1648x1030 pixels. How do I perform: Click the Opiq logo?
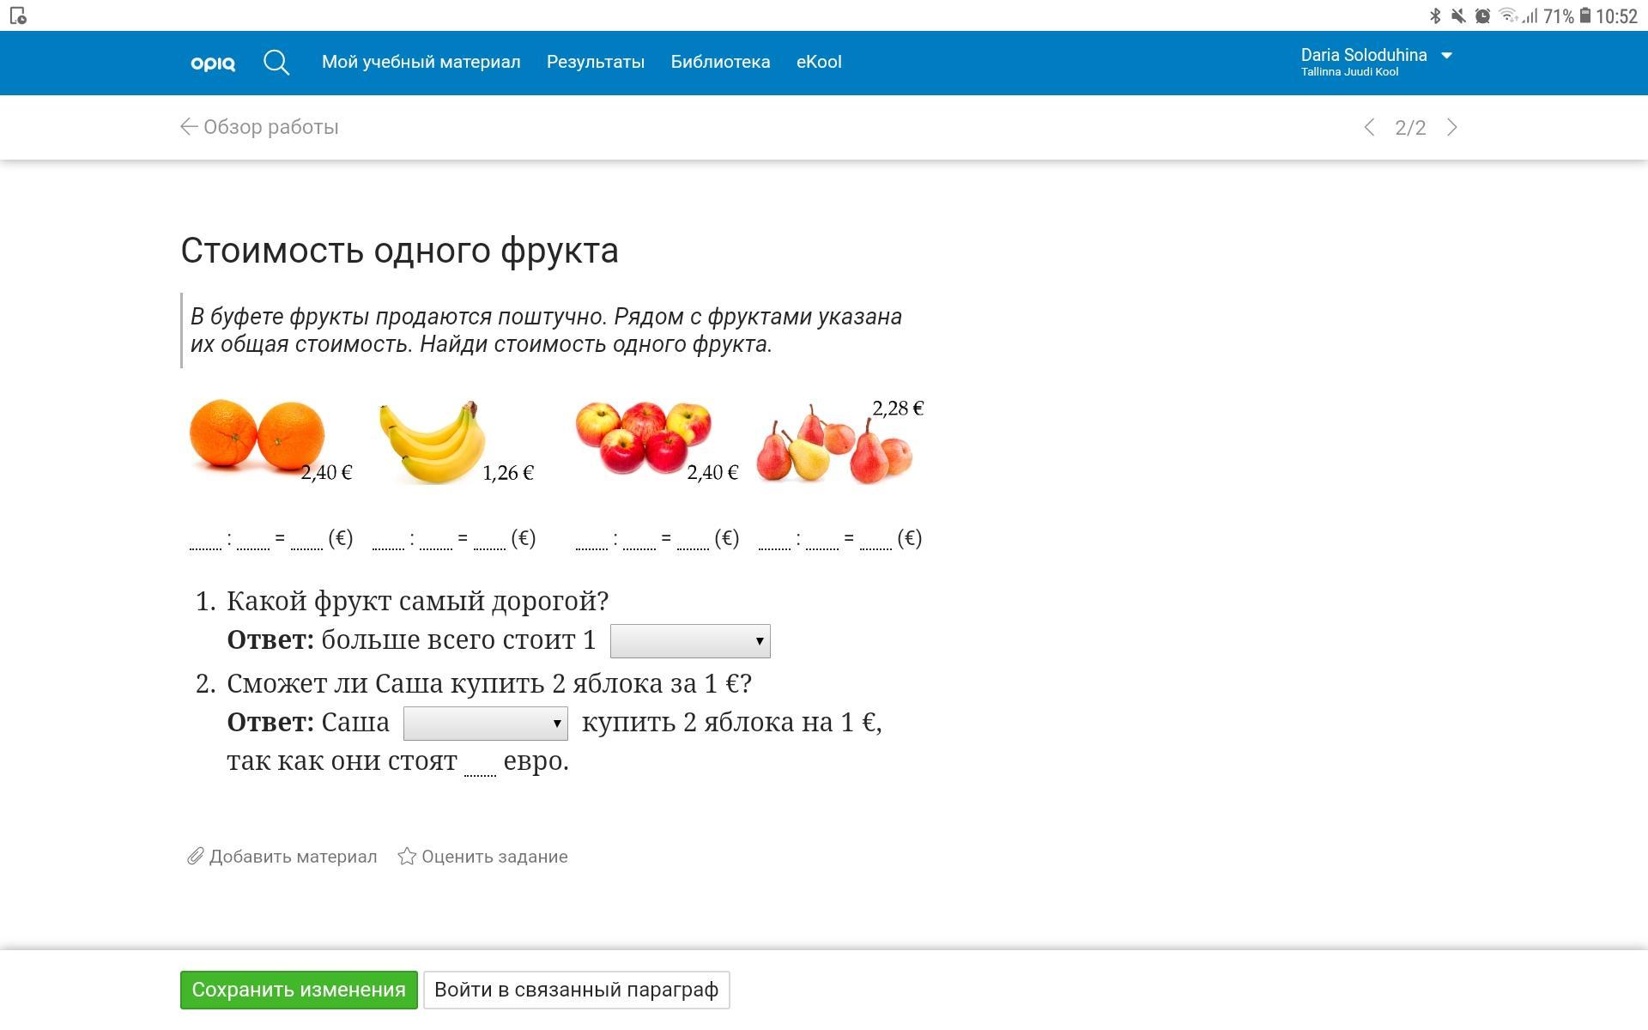coord(212,63)
